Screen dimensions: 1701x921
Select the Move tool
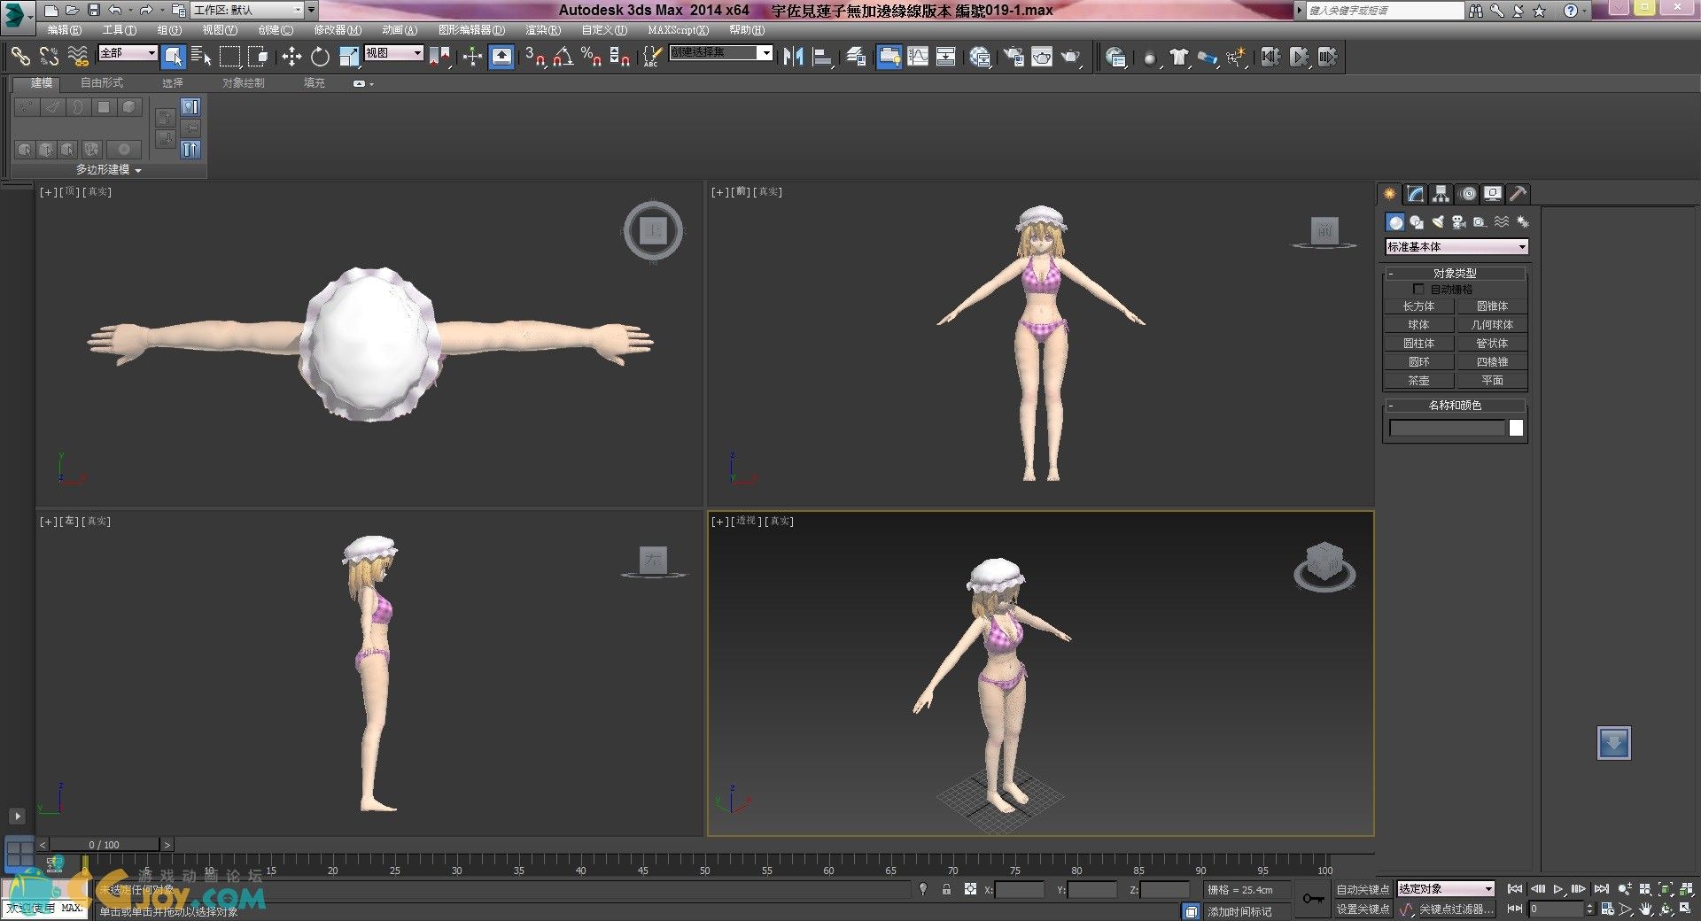291,57
